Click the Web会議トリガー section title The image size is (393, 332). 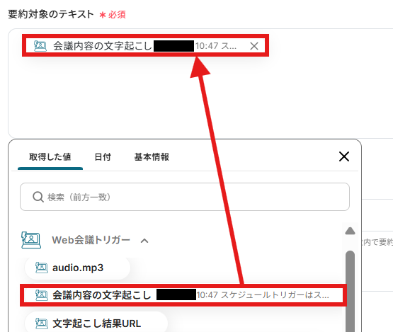click(91, 240)
